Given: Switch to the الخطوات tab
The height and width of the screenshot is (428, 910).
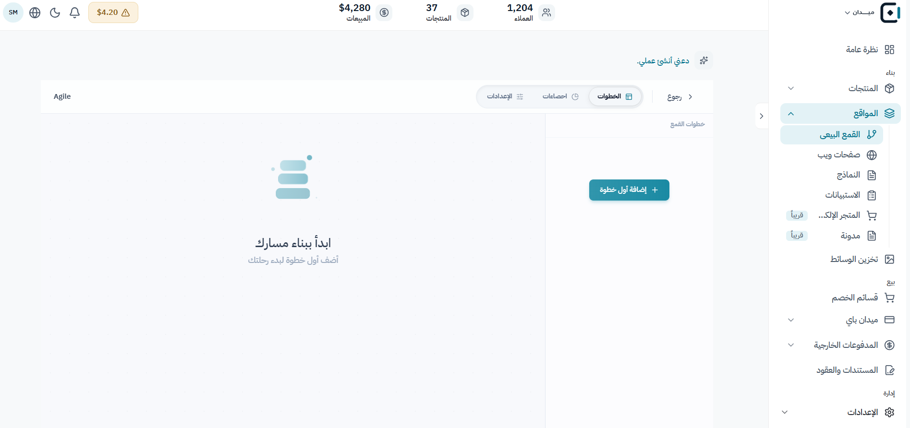Looking at the screenshot, I should point(615,96).
